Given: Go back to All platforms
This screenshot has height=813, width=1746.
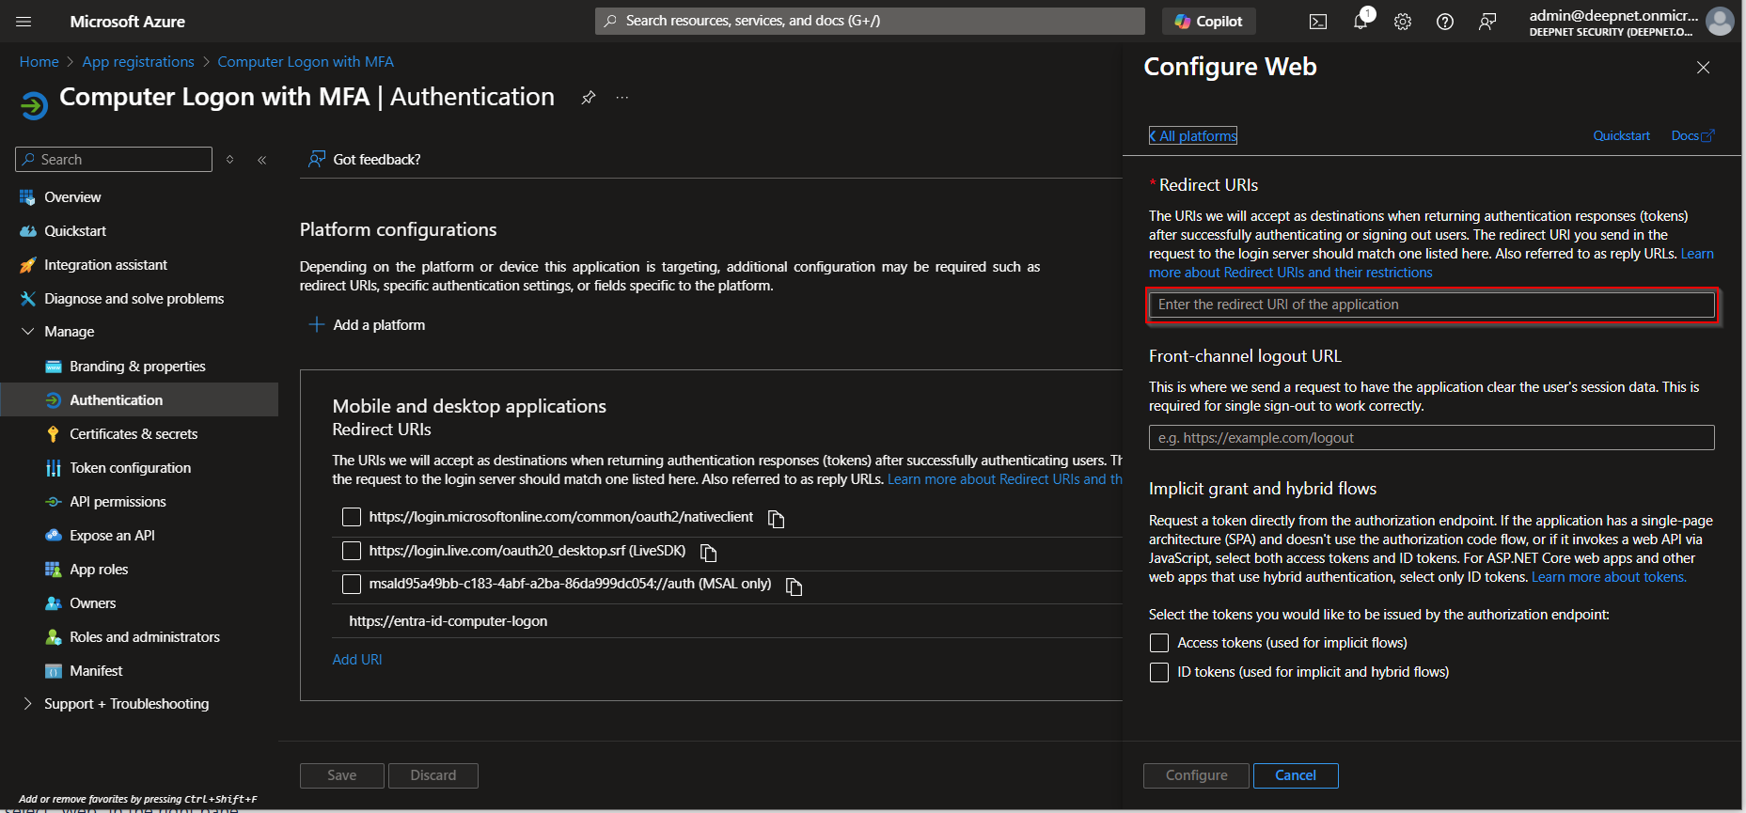Looking at the screenshot, I should pyautogui.click(x=1193, y=136).
